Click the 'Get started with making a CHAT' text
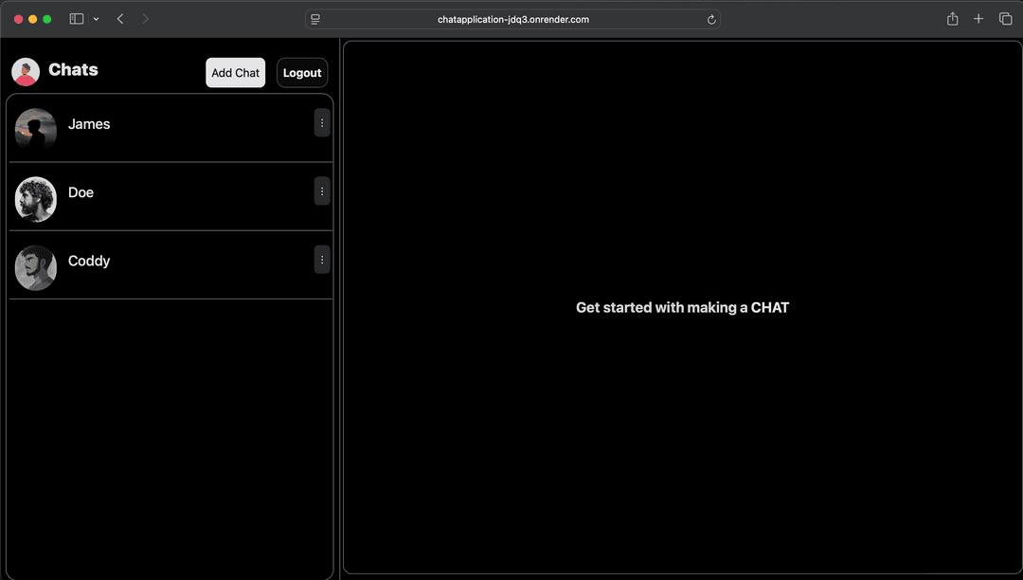 click(x=682, y=307)
